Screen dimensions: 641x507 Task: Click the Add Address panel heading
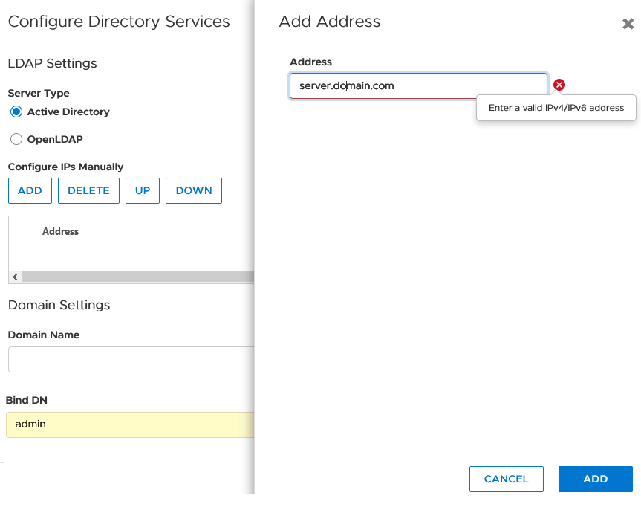(x=330, y=22)
